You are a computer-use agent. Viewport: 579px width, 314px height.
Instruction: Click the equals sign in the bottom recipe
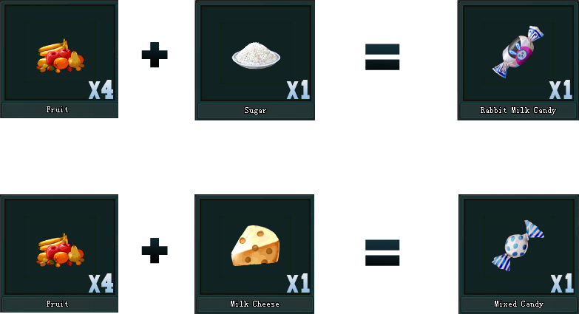tap(382, 253)
